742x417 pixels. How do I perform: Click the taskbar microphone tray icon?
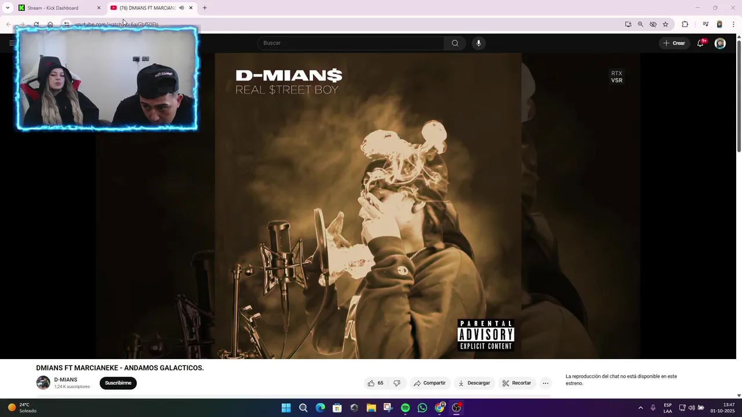pyautogui.click(x=653, y=408)
